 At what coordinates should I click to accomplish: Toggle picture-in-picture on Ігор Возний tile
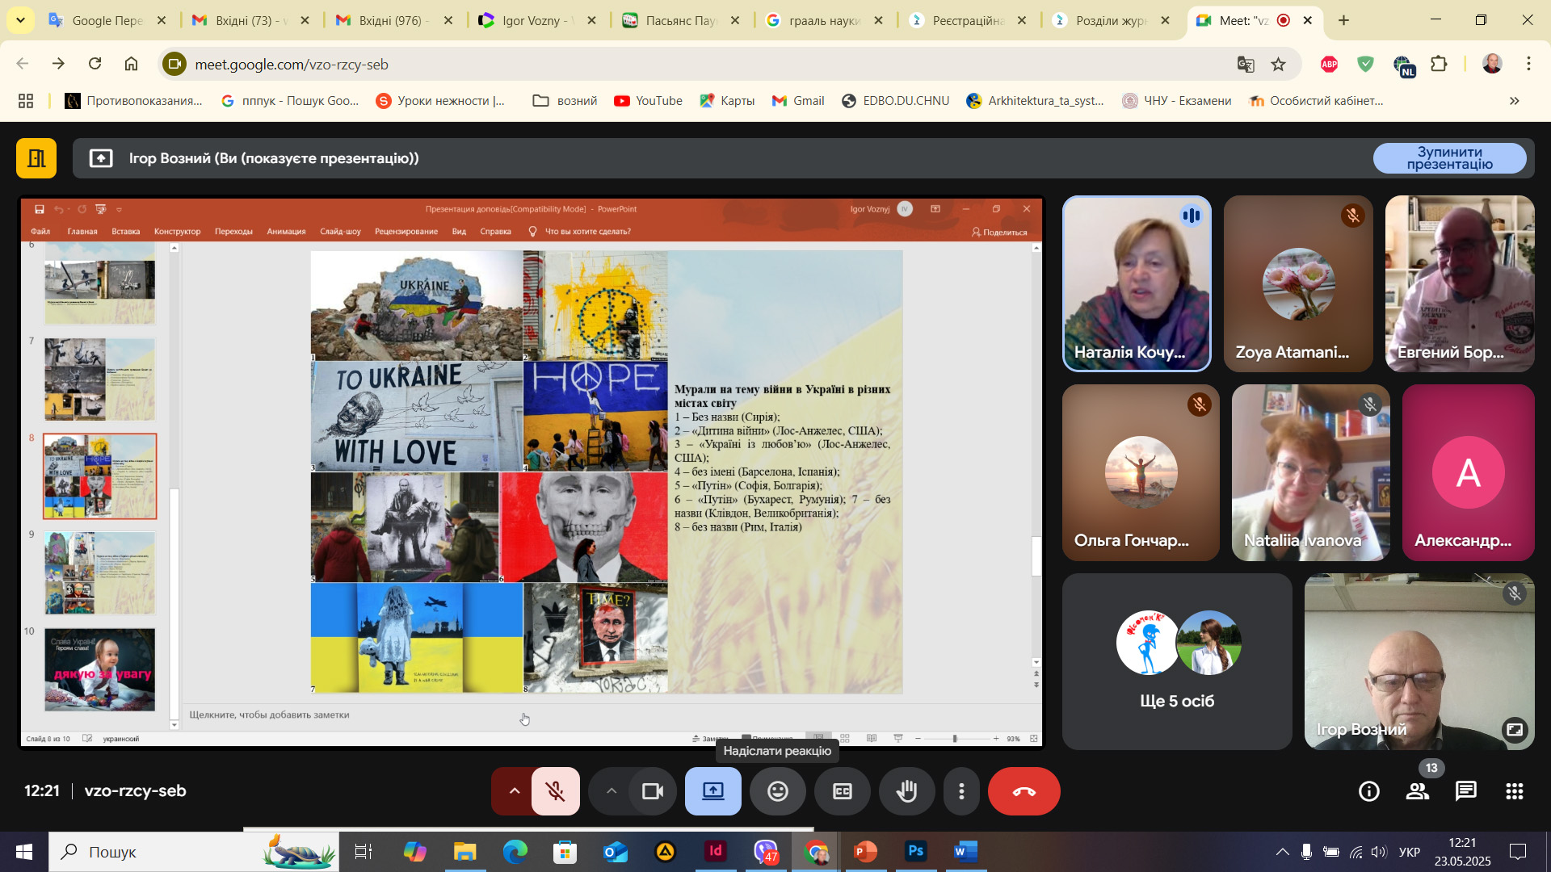pos(1515,730)
